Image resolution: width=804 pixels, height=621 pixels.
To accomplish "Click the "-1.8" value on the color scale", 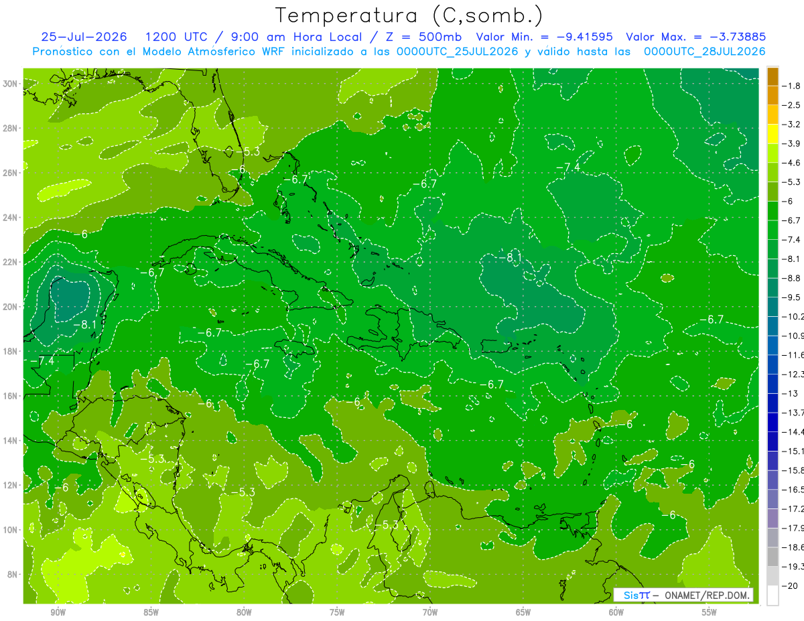I will tap(791, 86).
